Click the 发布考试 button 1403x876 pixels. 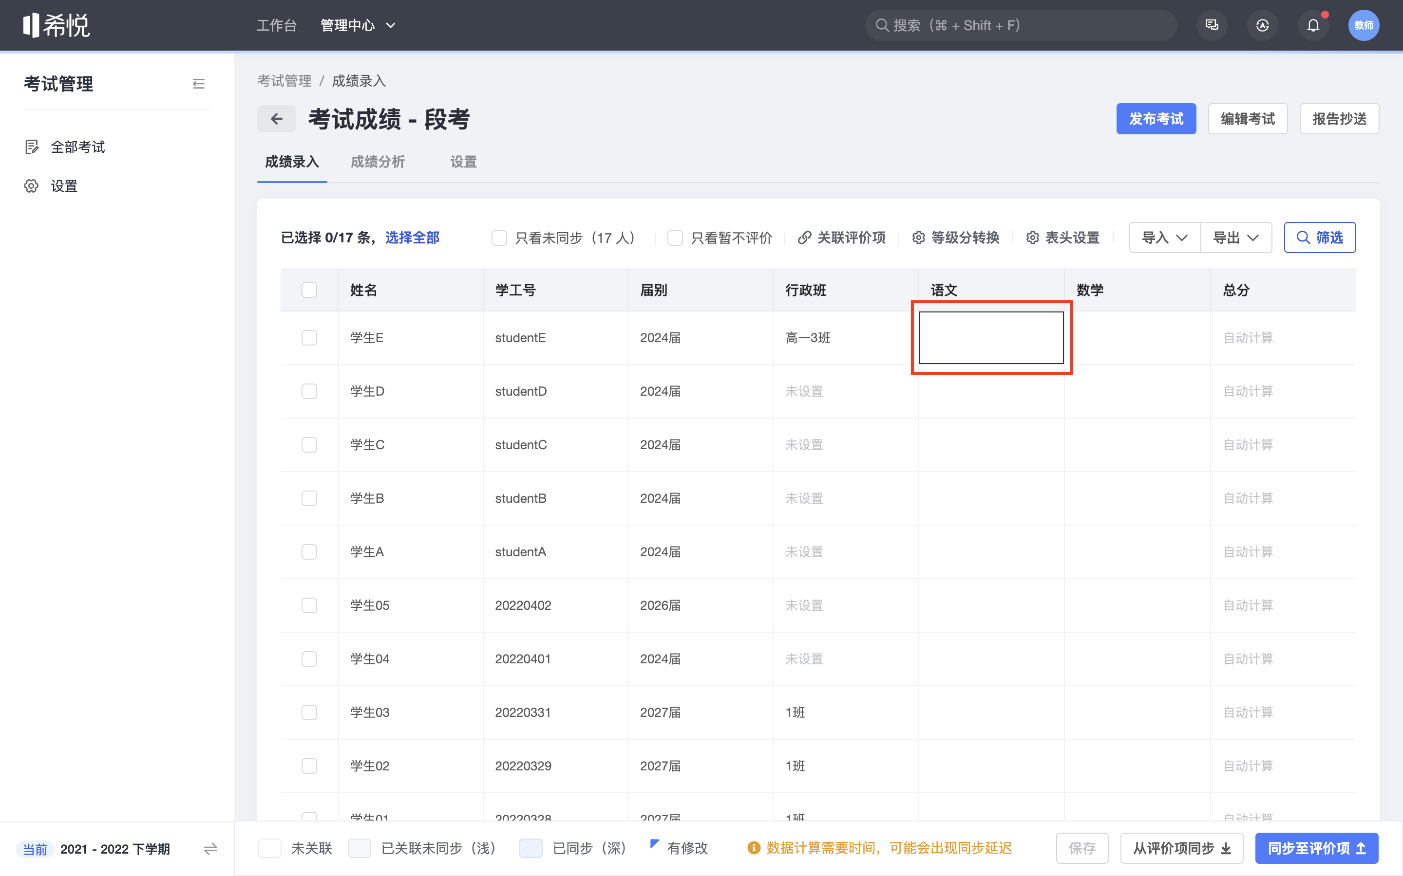(x=1156, y=119)
